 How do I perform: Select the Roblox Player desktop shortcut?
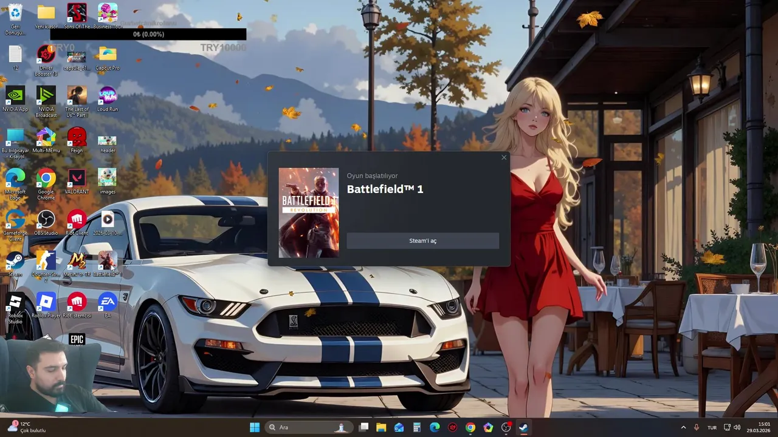tap(46, 306)
